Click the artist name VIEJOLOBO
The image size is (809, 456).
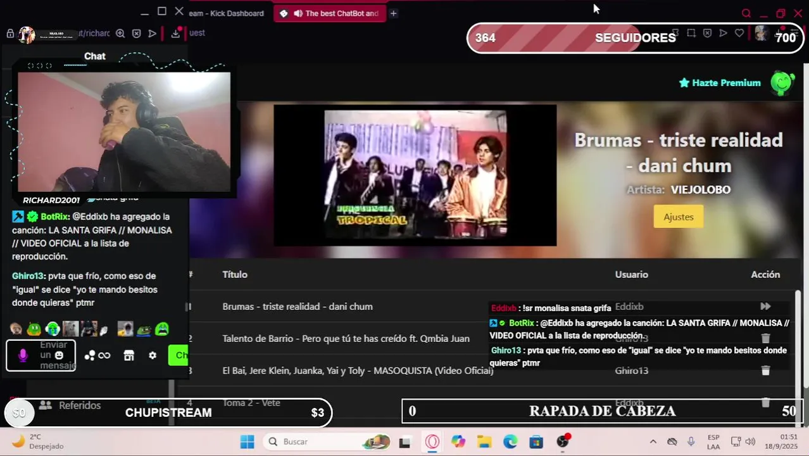(x=701, y=189)
